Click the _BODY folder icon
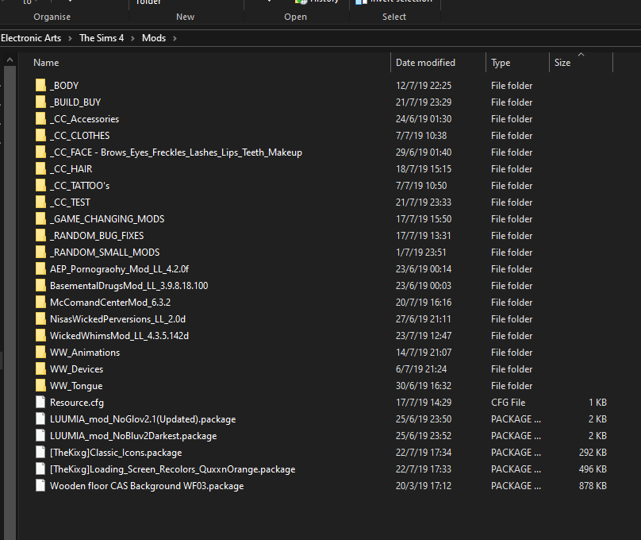 40,85
